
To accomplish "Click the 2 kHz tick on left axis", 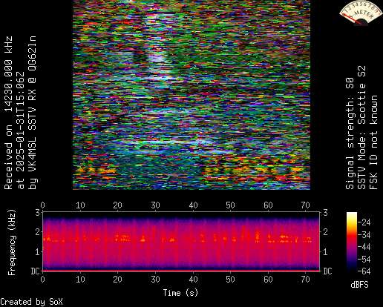I will [x=37, y=232].
